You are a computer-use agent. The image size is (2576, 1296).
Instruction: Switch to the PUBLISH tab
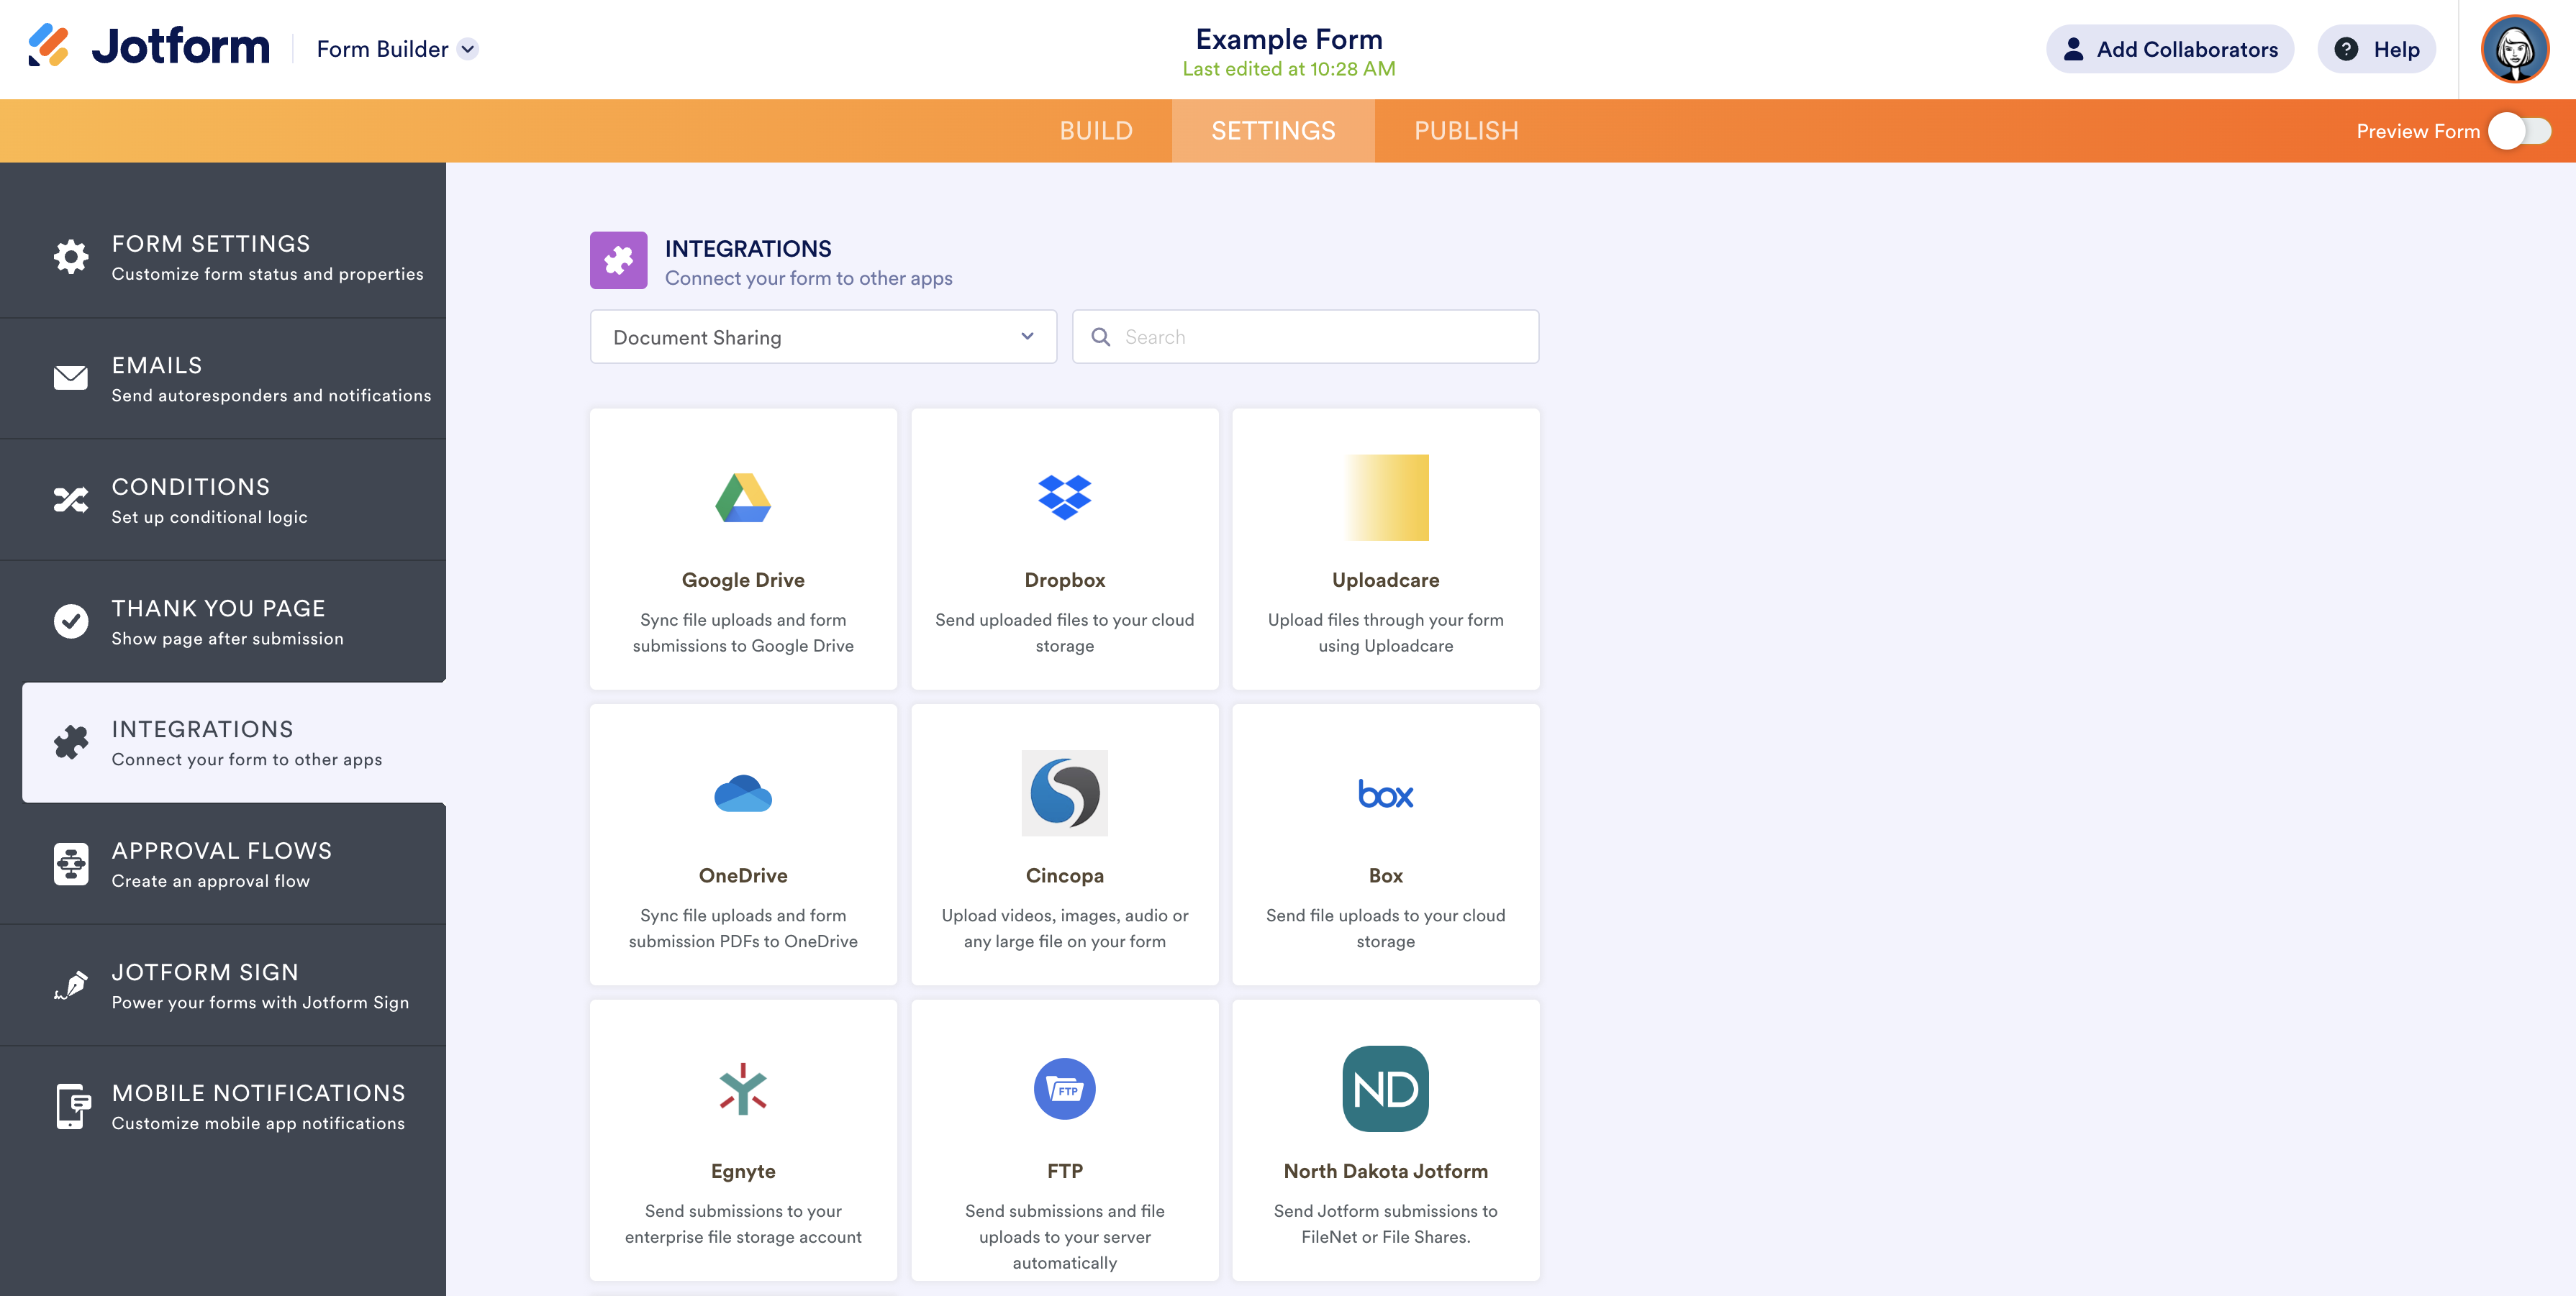point(1466,131)
